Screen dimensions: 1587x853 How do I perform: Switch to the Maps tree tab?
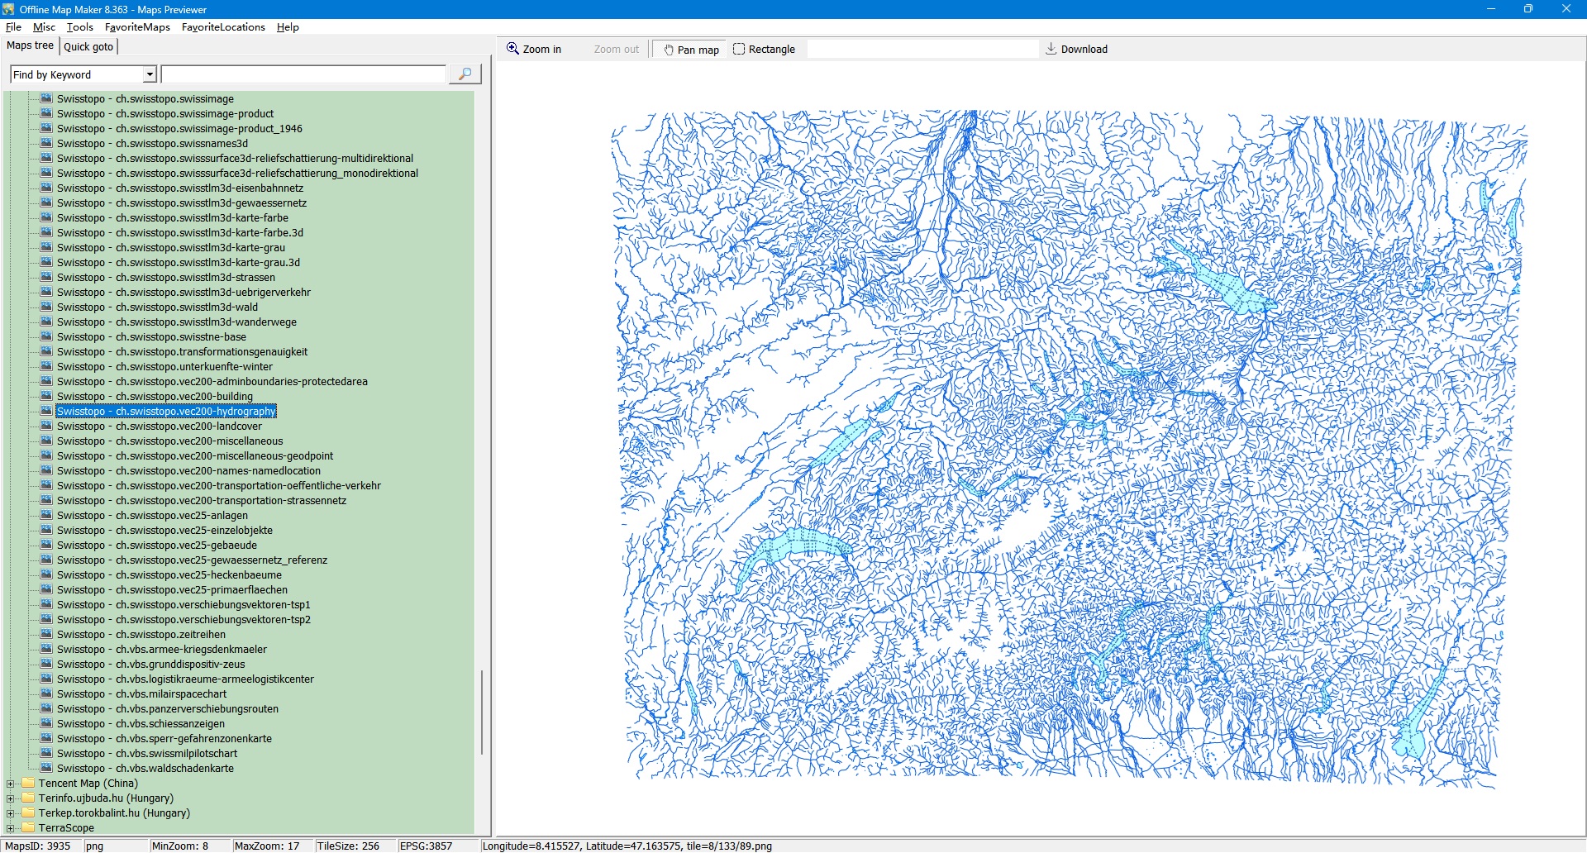click(x=30, y=45)
